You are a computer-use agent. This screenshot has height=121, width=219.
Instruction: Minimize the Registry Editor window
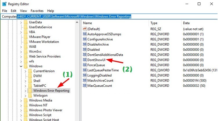tap(187, 4)
